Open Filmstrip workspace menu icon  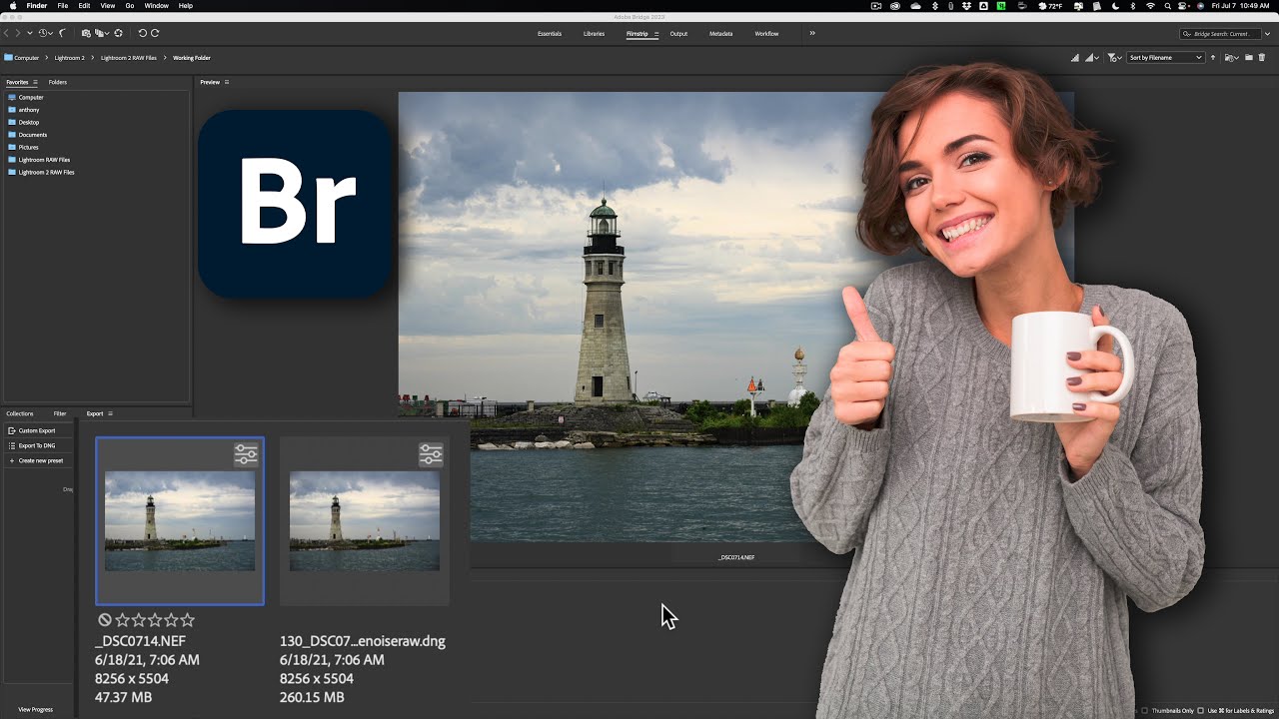(656, 34)
